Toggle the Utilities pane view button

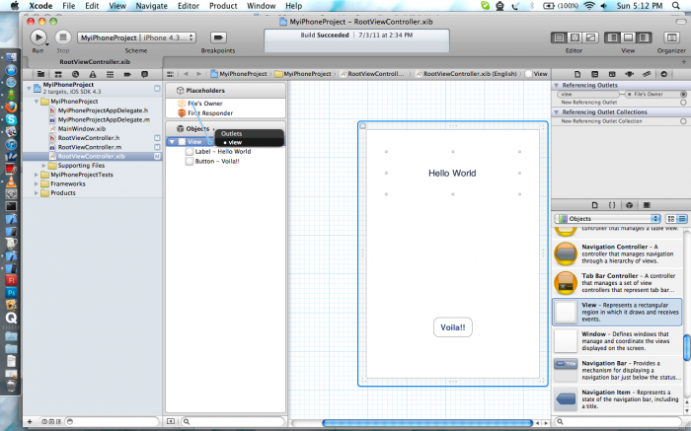(644, 37)
